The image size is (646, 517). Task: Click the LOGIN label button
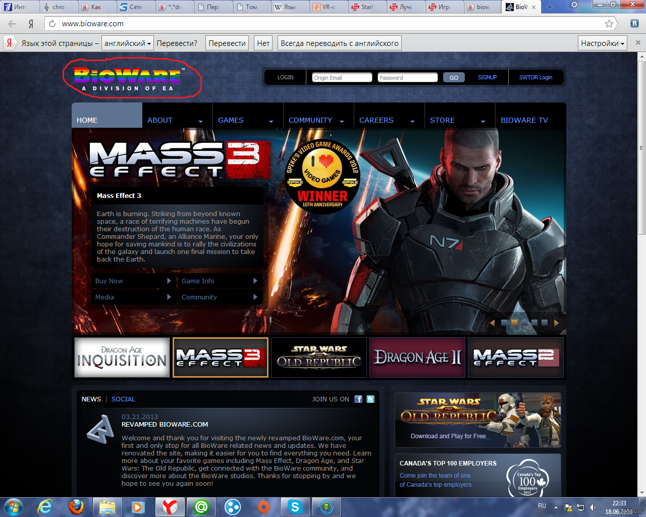[286, 77]
